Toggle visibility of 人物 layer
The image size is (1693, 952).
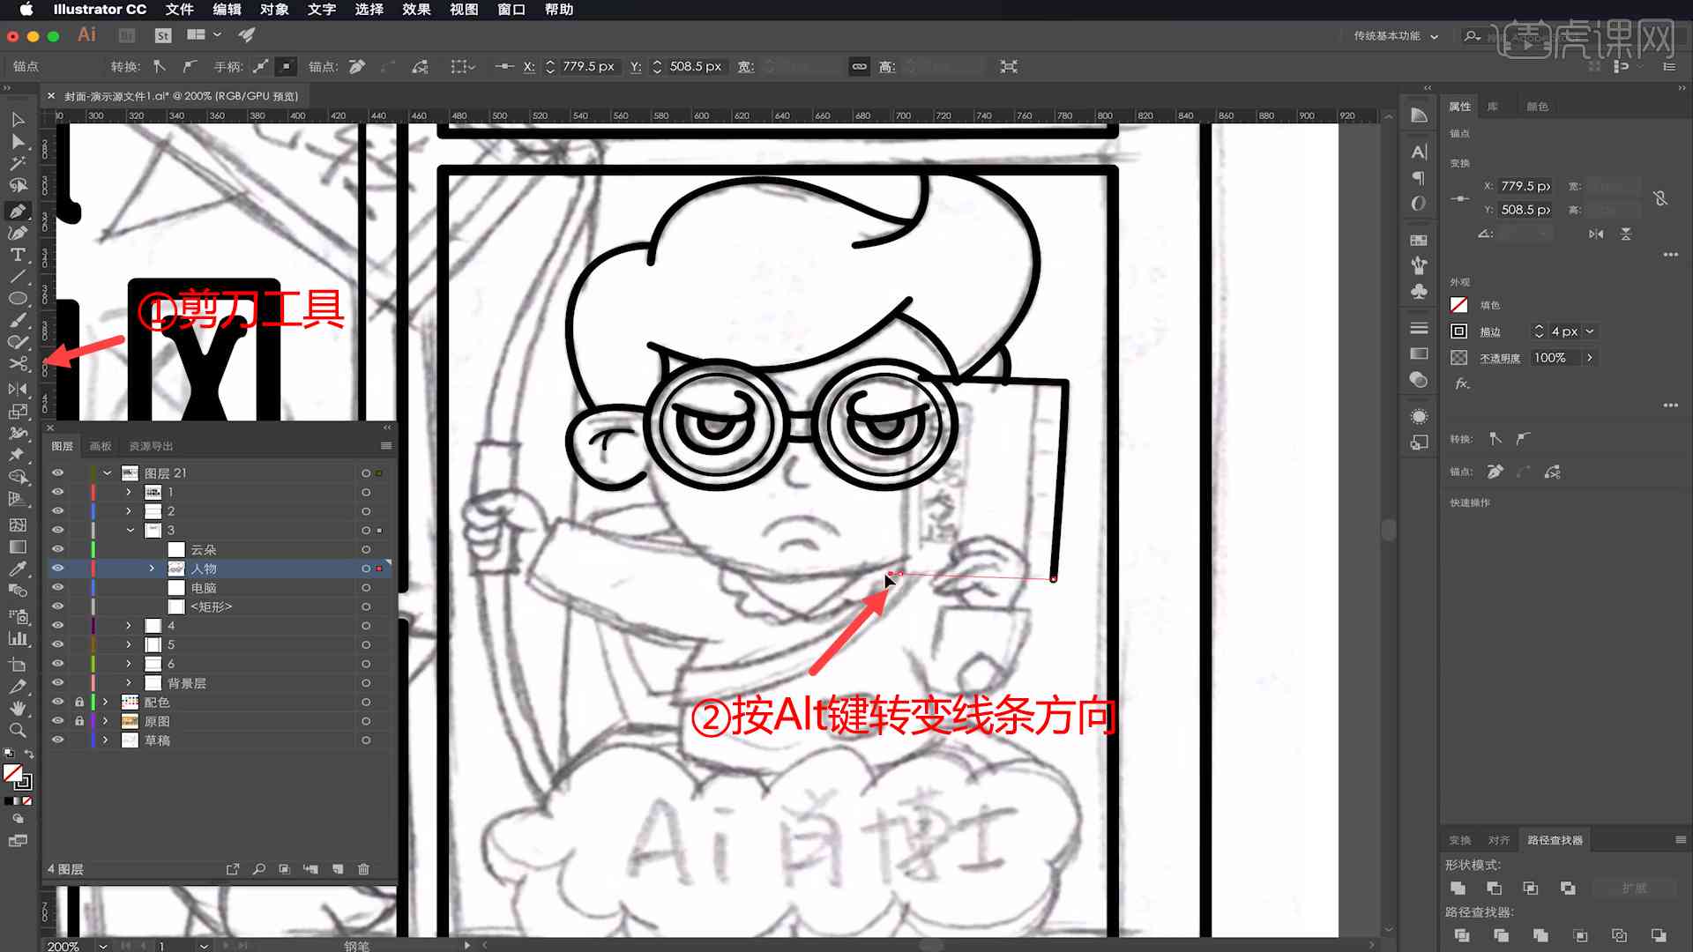[x=57, y=569]
